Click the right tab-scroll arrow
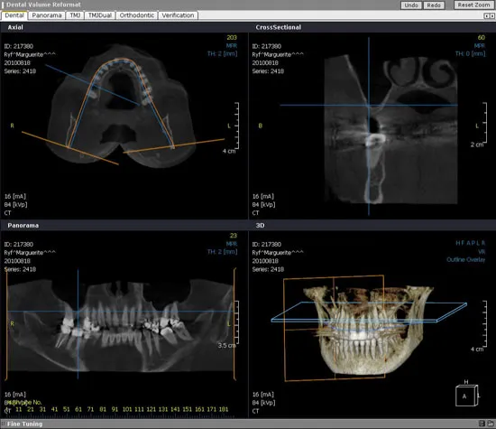496x429 pixels. click(x=491, y=16)
